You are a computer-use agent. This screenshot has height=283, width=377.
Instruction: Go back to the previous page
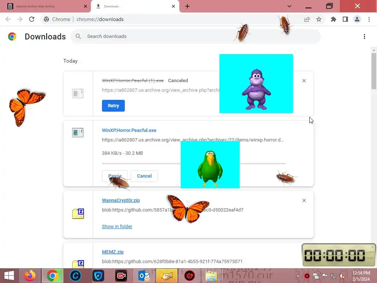tap(8, 19)
